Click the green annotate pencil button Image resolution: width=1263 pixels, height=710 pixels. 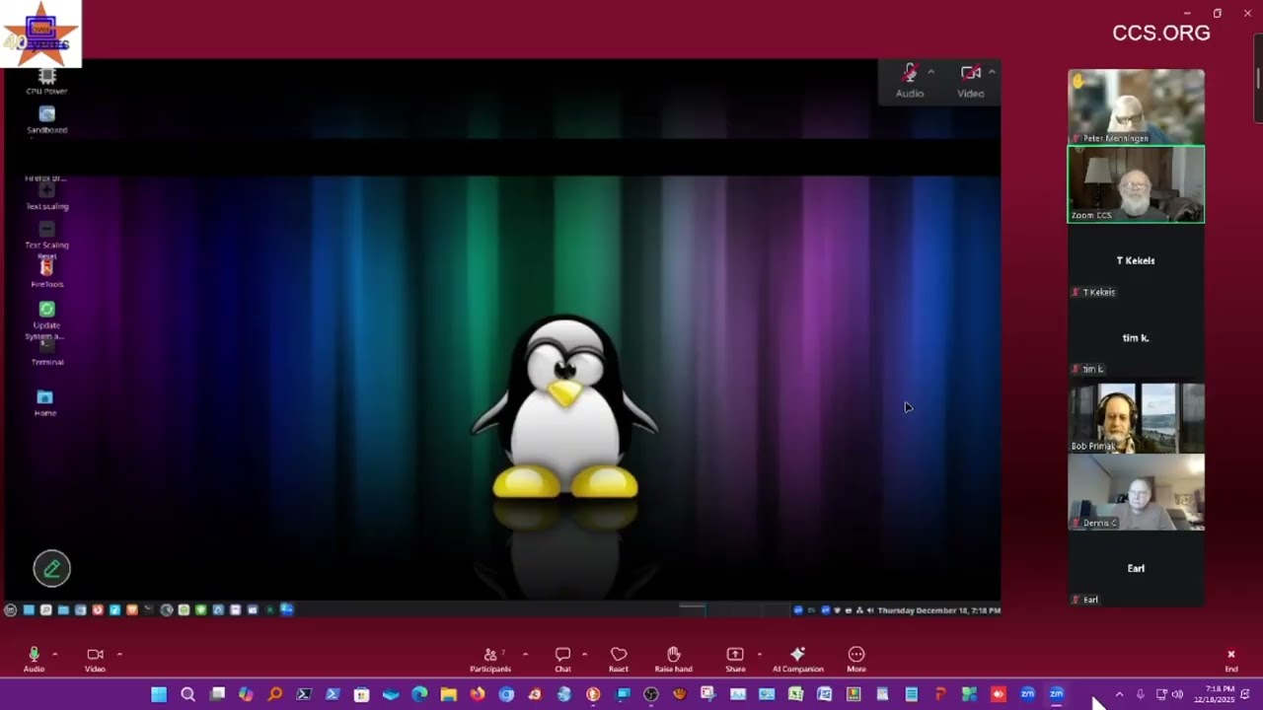click(x=52, y=568)
